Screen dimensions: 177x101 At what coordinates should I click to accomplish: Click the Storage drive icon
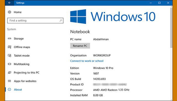click(x=9, y=39)
